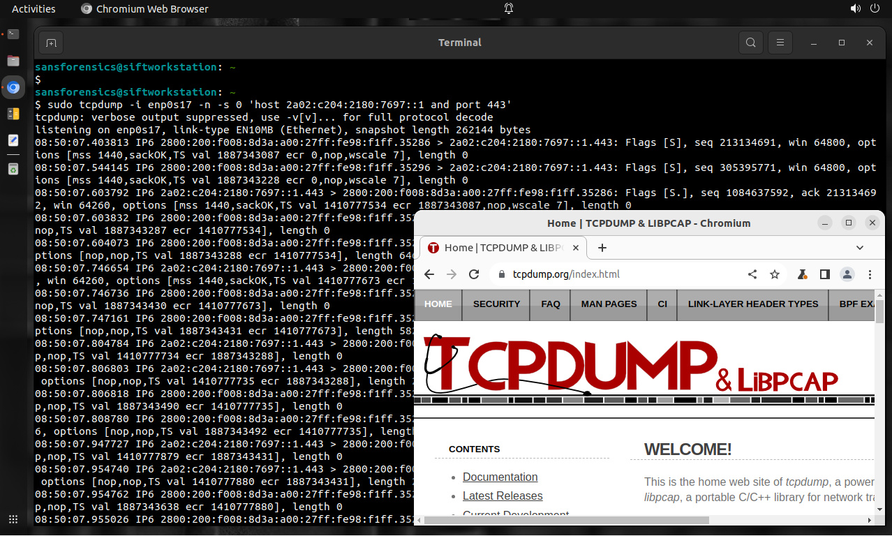892x536 pixels.
Task: Click the 'listening on enp0s17' output line
Action: 283,130
